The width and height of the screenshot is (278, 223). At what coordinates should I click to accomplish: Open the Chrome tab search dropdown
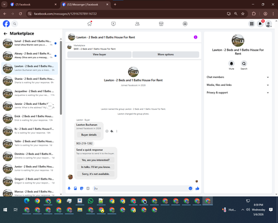(x=4, y=4)
